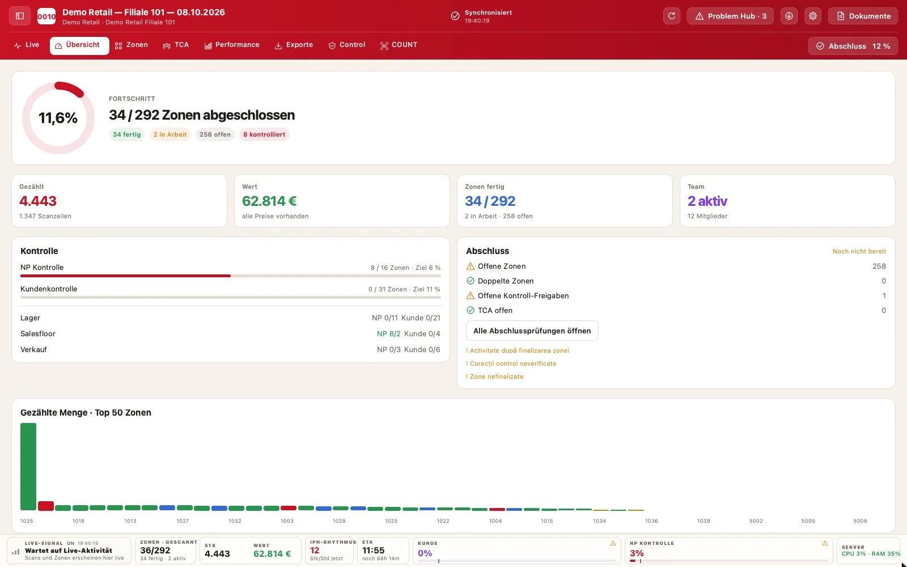Click the Salesfloor NP 8/2 value
The image size is (907, 567).
click(x=389, y=334)
